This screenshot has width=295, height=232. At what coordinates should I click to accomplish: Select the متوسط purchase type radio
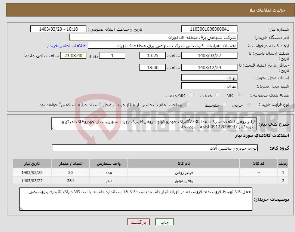pos(224,104)
